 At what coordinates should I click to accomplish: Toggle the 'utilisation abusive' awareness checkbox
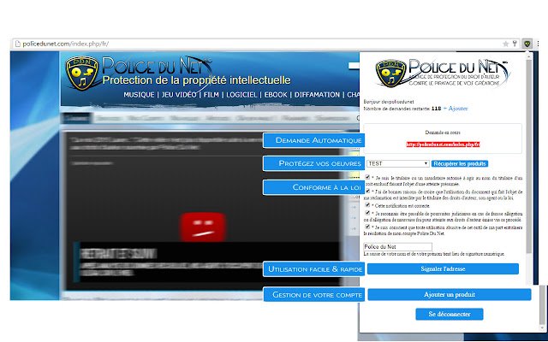pyautogui.click(x=367, y=227)
